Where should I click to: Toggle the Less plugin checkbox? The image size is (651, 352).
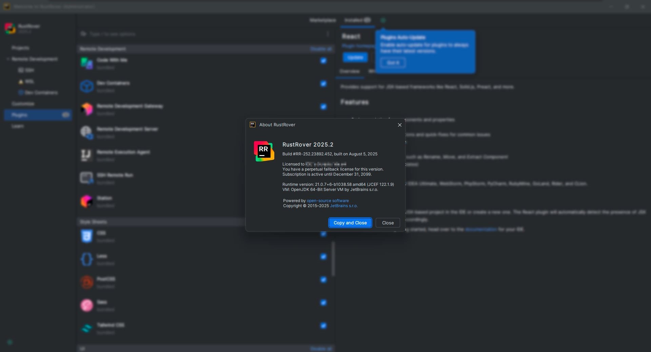click(323, 257)
